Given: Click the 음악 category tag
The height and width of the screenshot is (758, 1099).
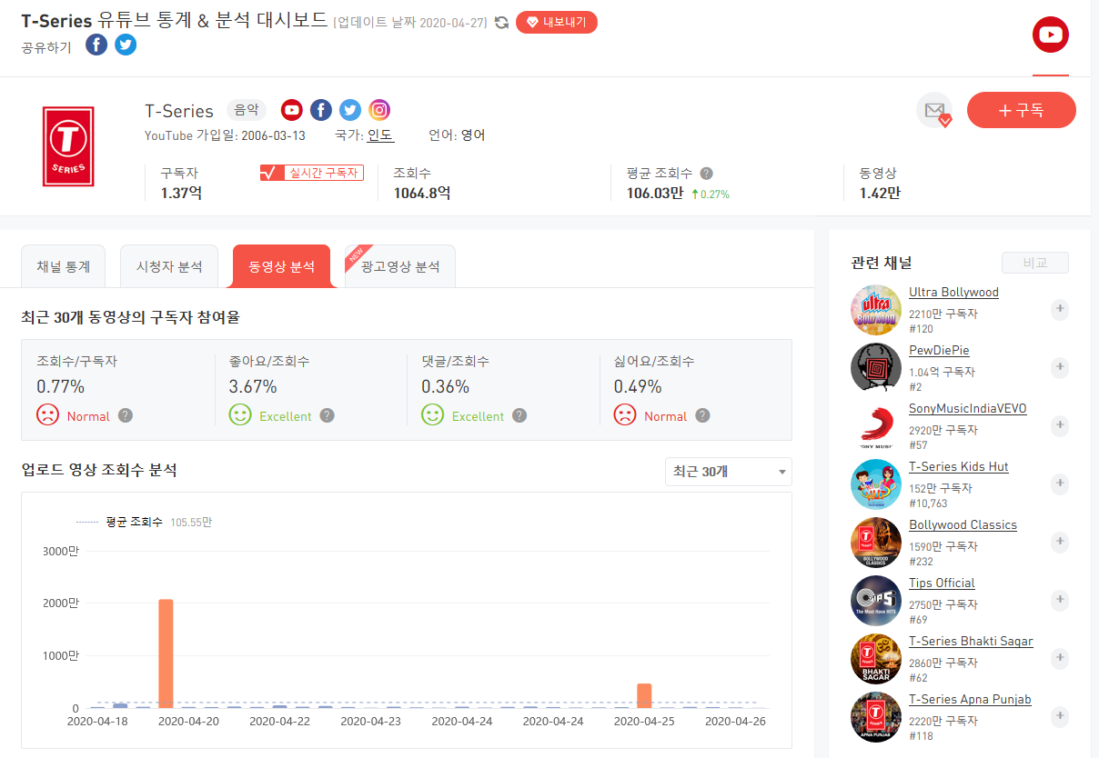Looking at the screenshot, I should (247, 110).
